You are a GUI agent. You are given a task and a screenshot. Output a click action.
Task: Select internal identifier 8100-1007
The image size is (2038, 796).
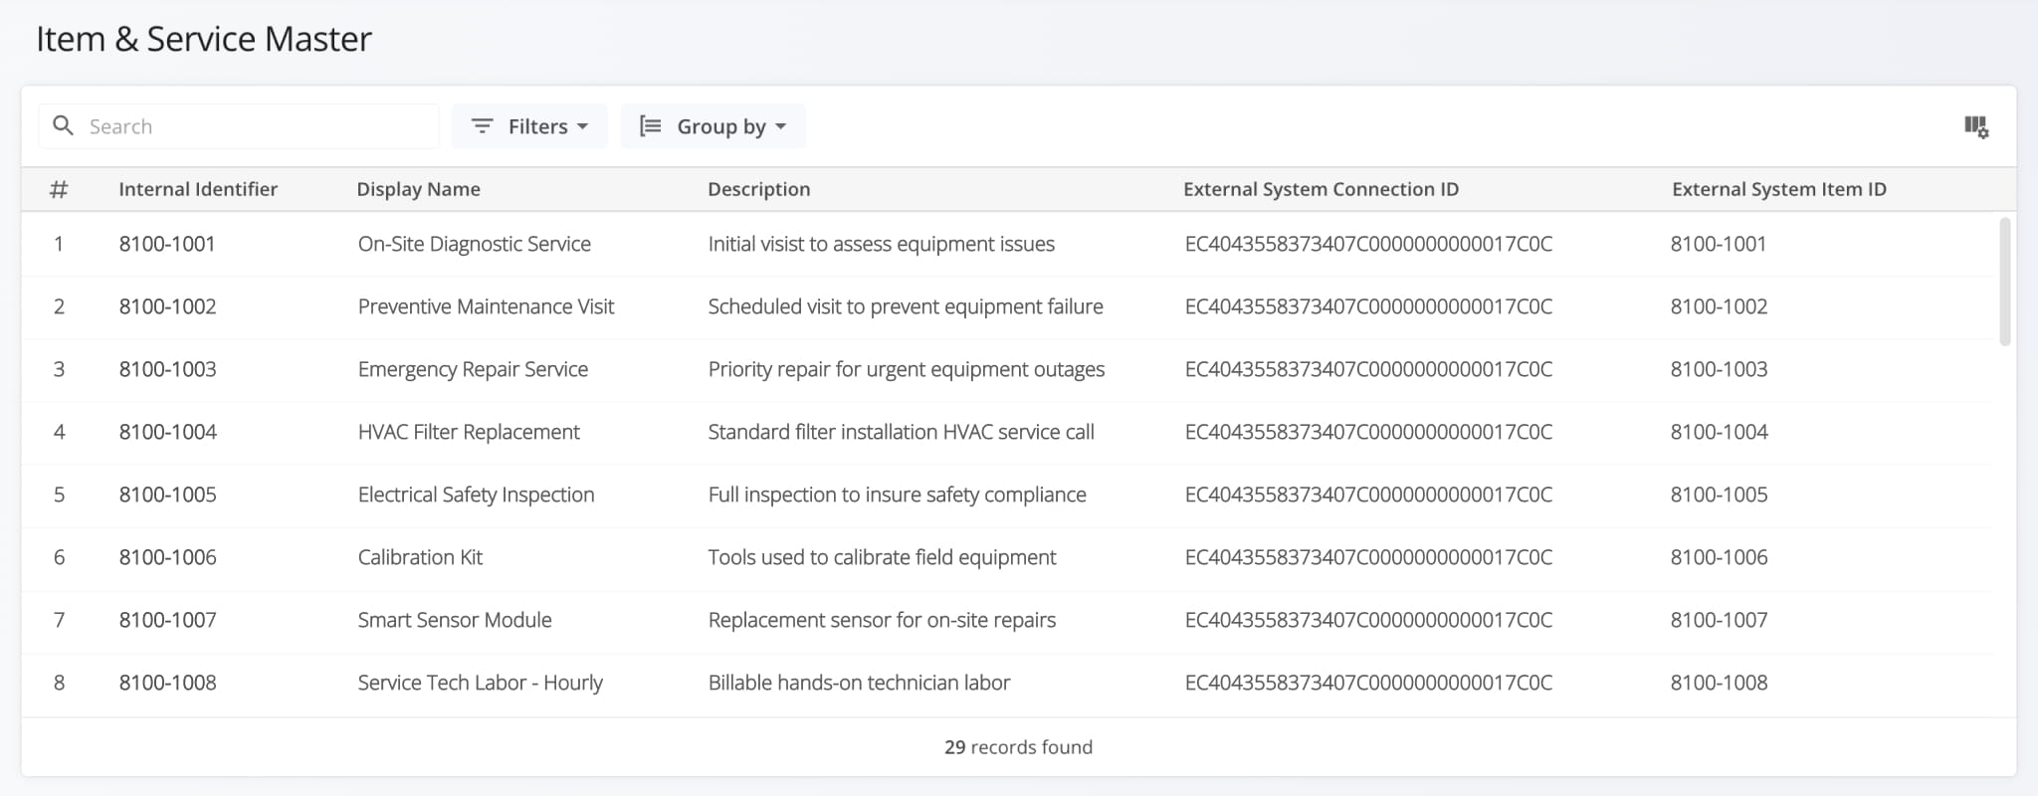[167, 620]
